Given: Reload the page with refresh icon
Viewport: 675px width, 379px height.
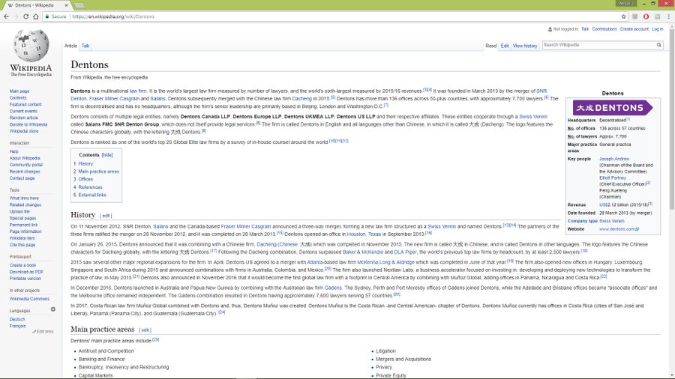Looking at the screenshot, I should 25,16.
